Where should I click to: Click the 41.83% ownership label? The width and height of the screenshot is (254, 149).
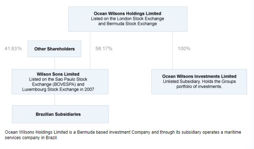(13, 48)
